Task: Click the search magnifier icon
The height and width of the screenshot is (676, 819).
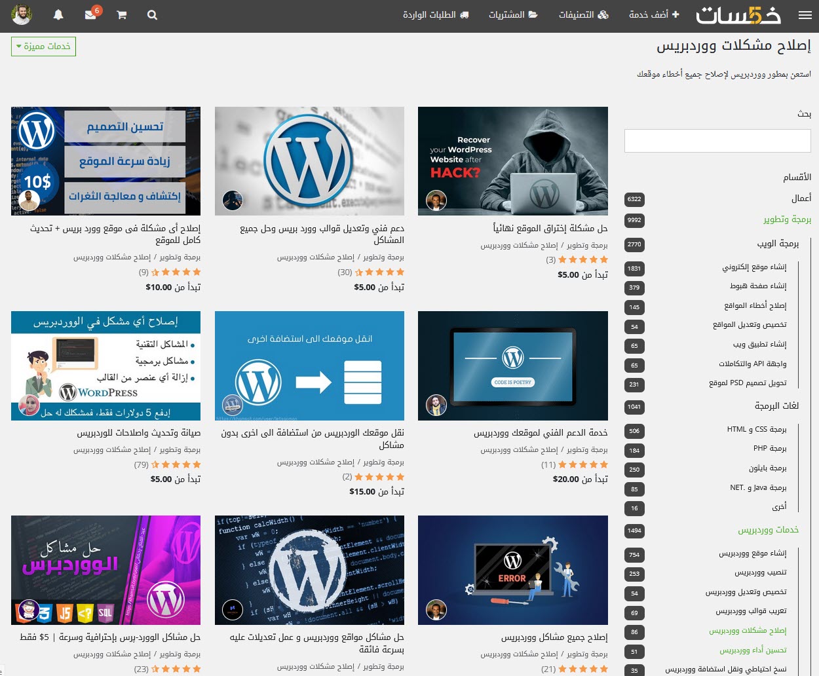Action: (x=152, y=15)
